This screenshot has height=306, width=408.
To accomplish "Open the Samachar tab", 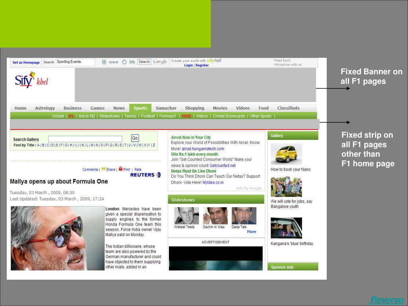I will (x=166, y=108).
